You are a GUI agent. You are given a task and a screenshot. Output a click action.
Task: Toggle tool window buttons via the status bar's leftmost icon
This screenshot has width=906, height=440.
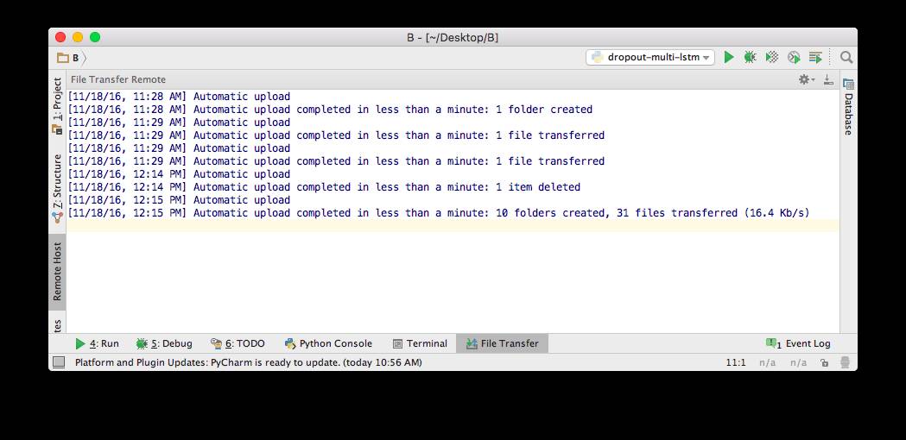click(59, 362)
